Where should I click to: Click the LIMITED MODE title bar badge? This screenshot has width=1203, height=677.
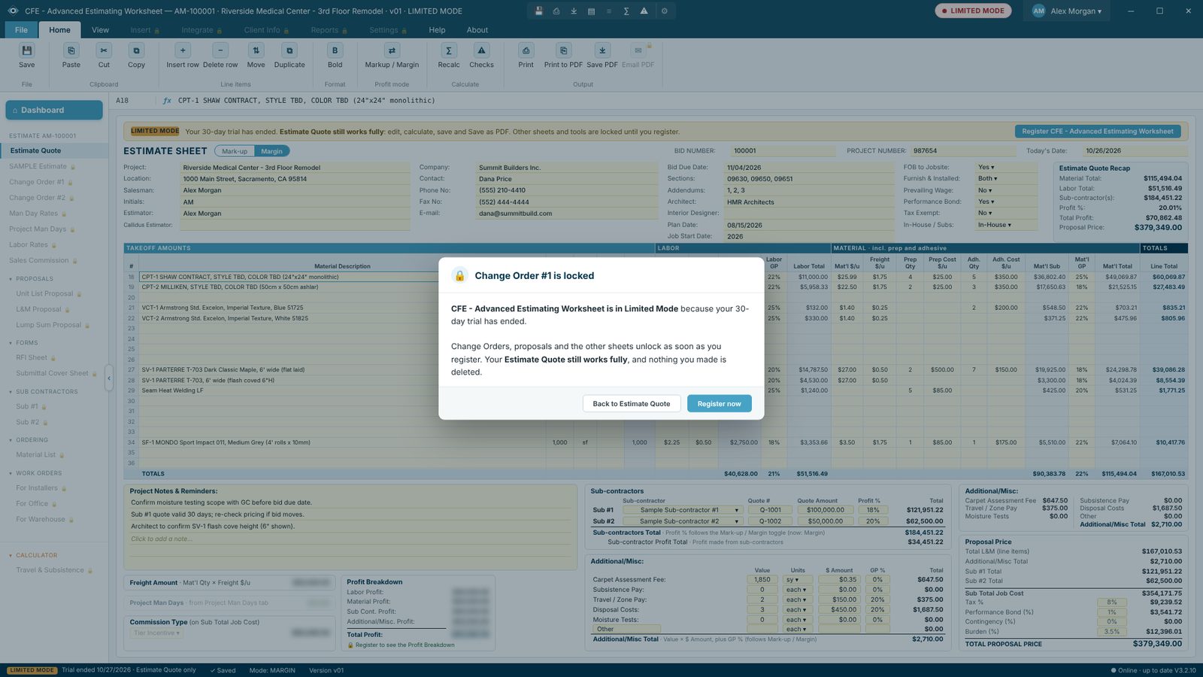click(973, 11)
